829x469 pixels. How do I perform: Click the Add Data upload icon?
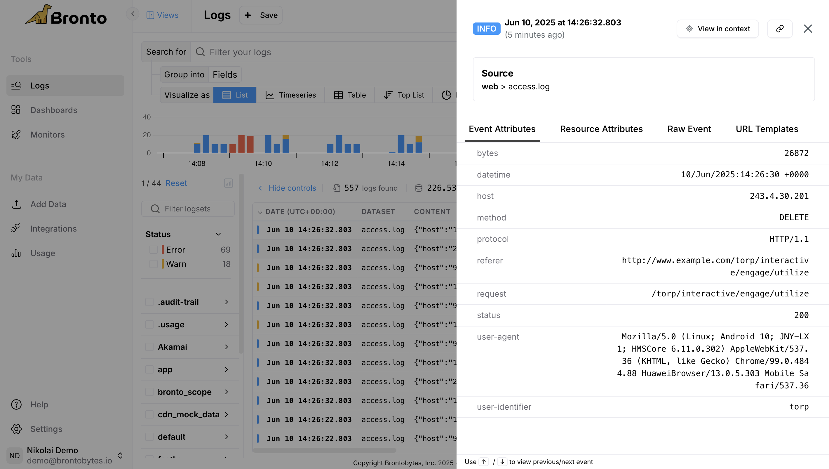[16, 204]
